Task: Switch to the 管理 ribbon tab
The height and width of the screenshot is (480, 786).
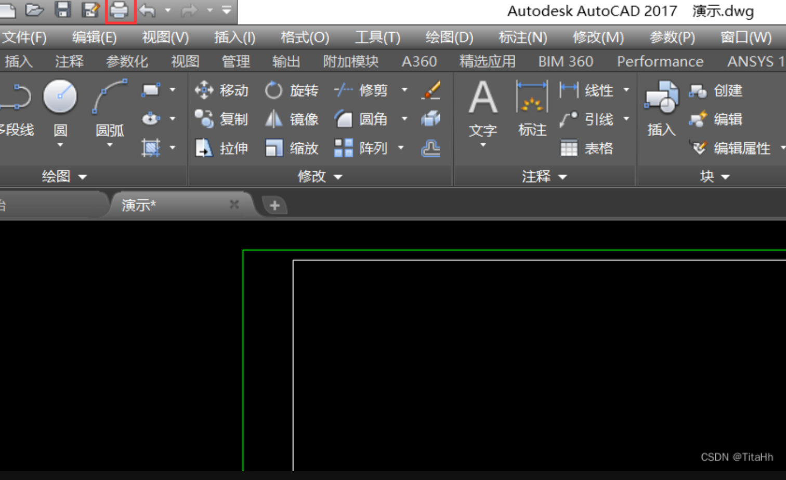Action: (236, 61)
